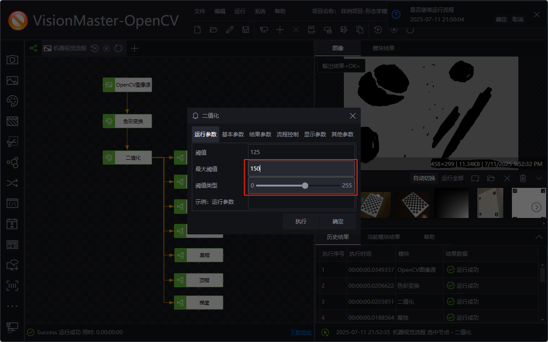Select the barcode reading tool in sidebar

pos(12,285)
